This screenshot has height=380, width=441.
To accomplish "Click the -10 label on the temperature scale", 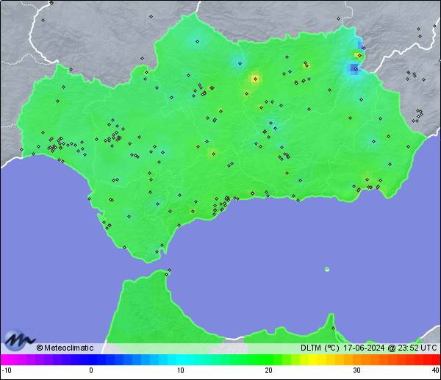I will pos(4,370).
